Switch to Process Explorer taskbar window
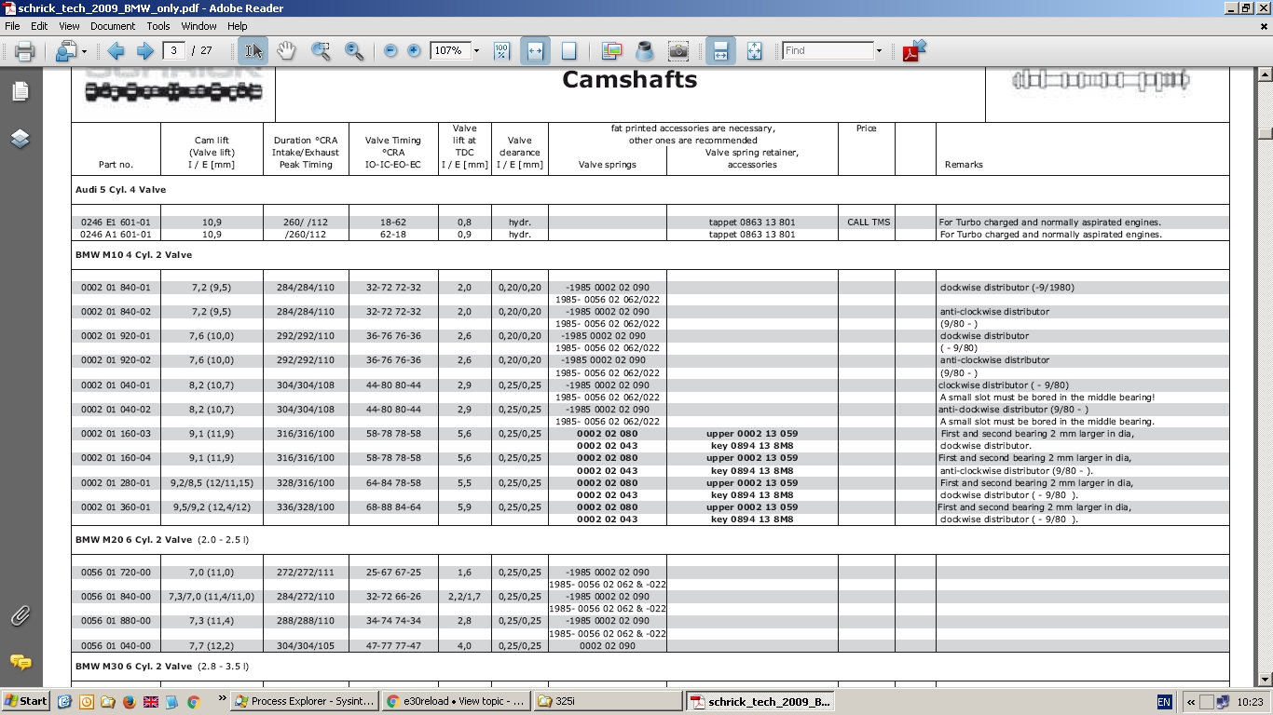The height and width of the screenshot is (715, 1273). click(304, 701)
